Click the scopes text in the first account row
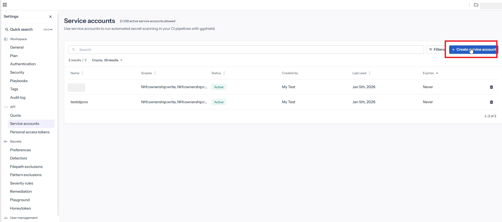This screenshot has width=502, height=222. [174, 87]
